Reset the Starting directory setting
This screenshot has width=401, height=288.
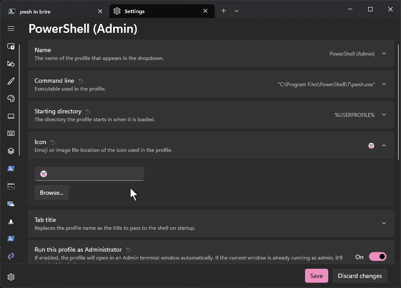(88, 112)
